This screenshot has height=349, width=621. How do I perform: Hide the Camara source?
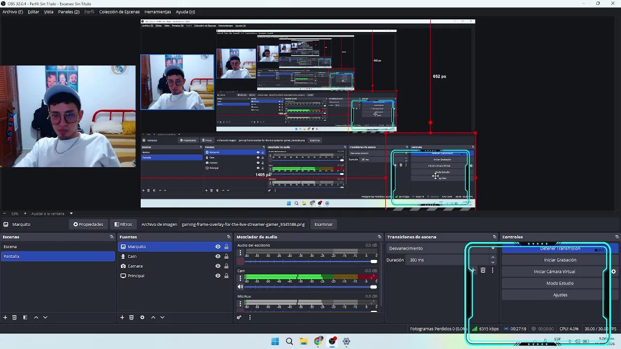pos(218,266)
